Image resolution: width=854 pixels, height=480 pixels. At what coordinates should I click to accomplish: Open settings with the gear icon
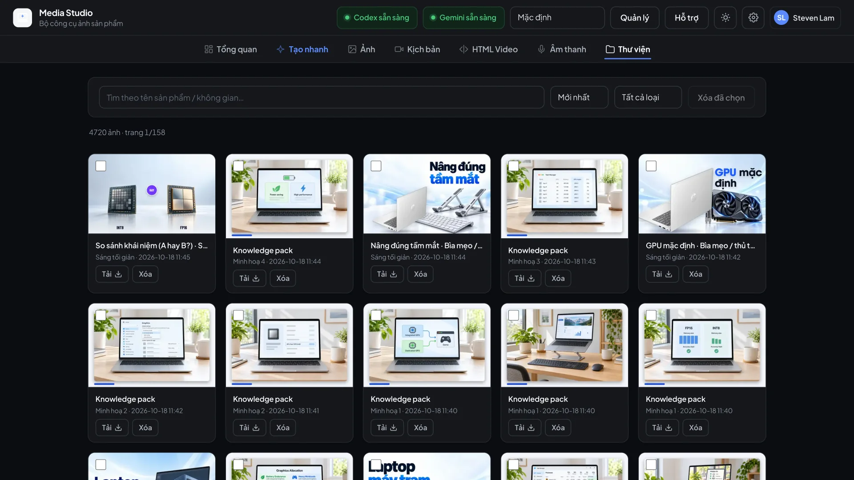coord(753,18)
